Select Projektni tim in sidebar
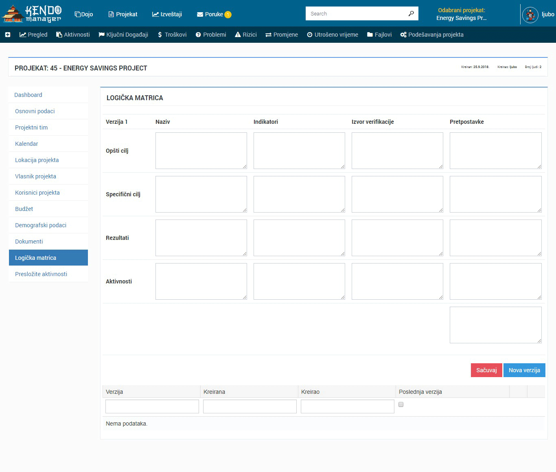The height and width of the screenshot is (472, 556). coord(48,127)
